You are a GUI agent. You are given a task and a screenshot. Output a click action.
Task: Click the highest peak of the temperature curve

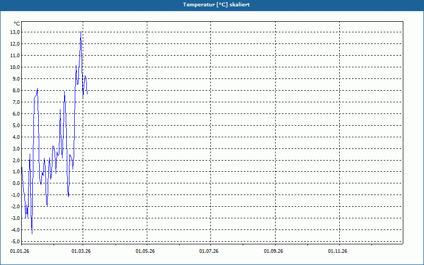click(x=81, y=32)
